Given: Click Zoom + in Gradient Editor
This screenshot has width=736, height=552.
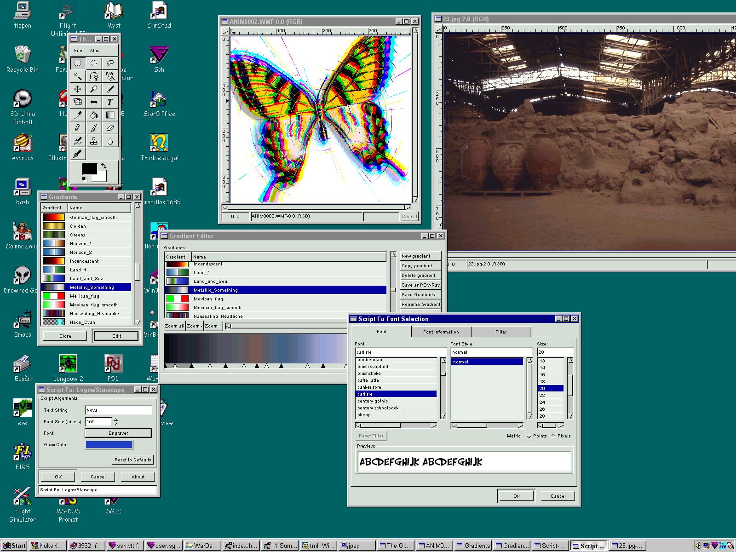Looking at the screenshot, I should click(213, 326).
